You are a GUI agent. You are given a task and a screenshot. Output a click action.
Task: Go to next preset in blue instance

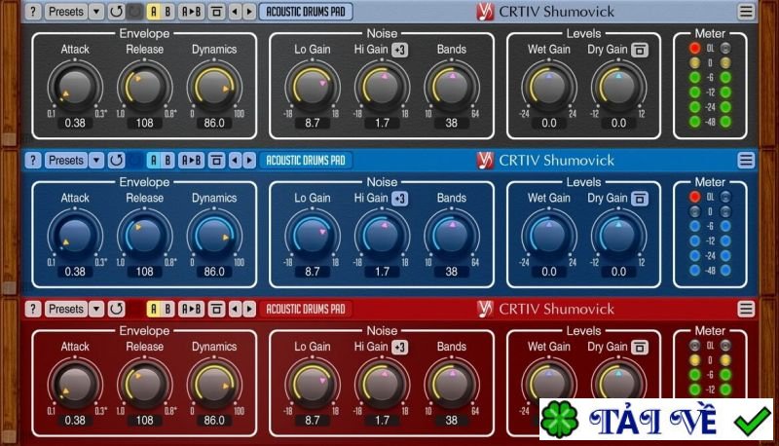point(249,160)
